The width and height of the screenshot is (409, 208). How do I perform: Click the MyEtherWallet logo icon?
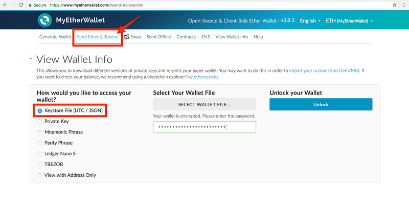44,20
